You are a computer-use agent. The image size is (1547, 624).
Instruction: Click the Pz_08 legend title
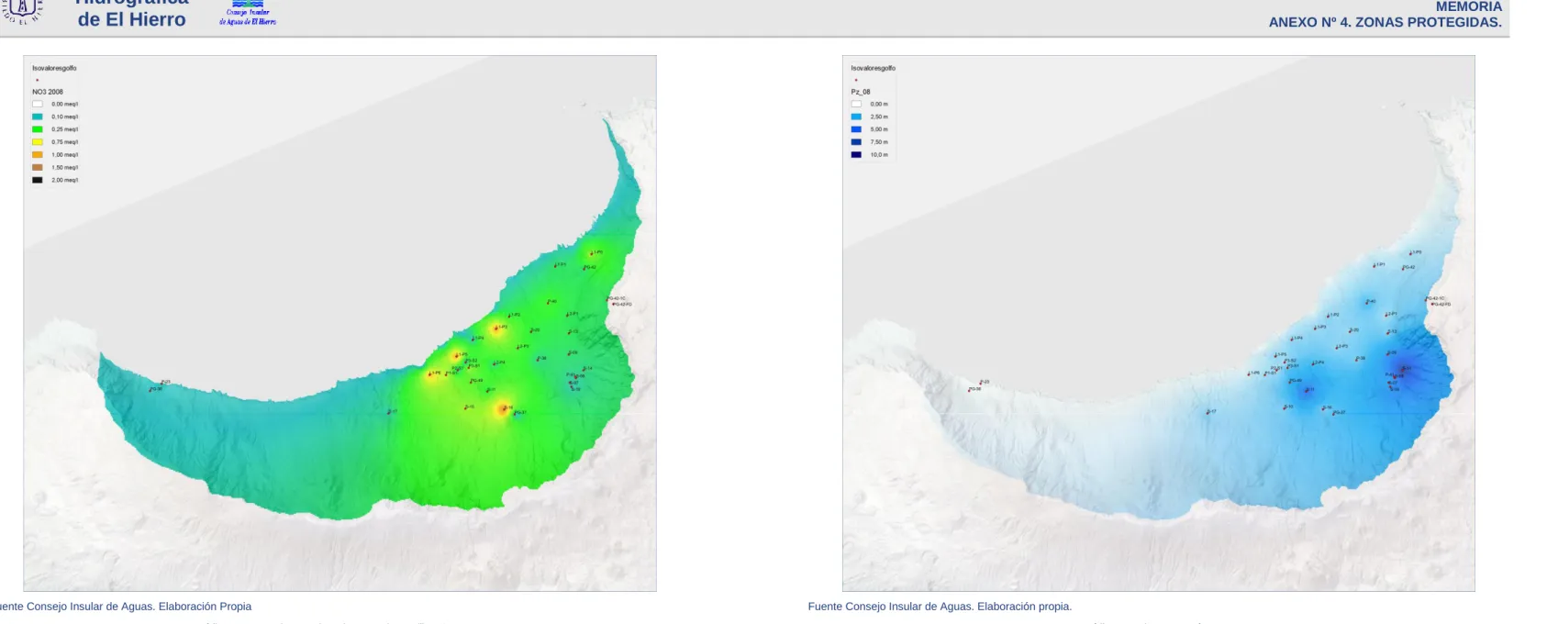point(861,92)
